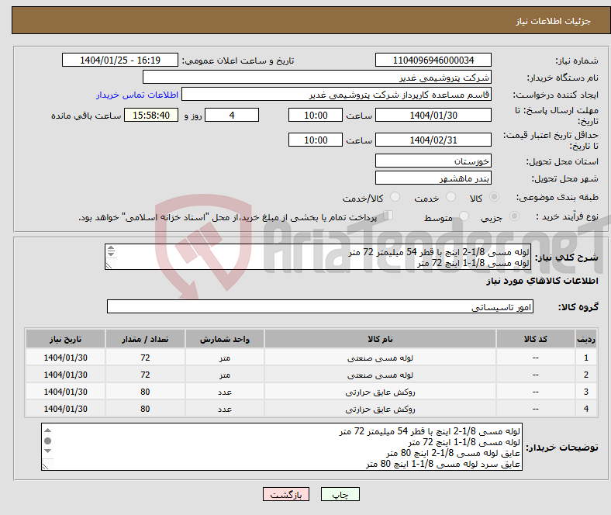Click remaining days field showing 4
The height and width of the screenshot is (515, 611).
click(232, 115)
